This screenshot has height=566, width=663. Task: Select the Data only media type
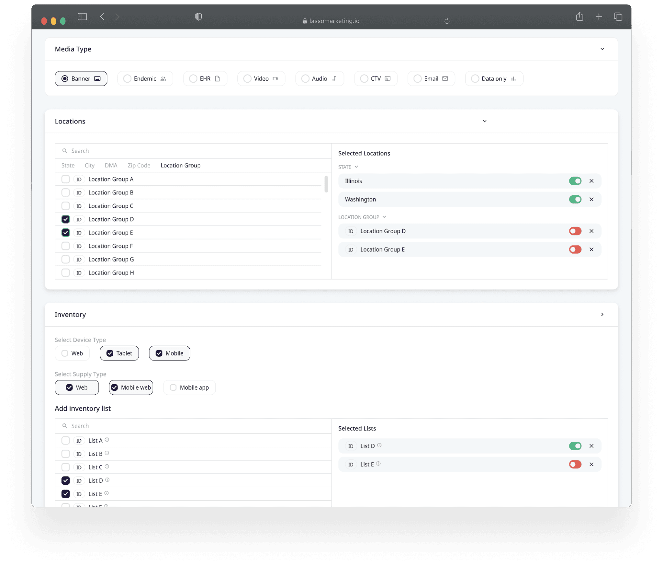tap(494, 78)
